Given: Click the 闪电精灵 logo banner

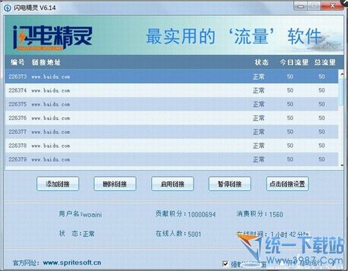Looking at the screenshot, I should point(53,38).
